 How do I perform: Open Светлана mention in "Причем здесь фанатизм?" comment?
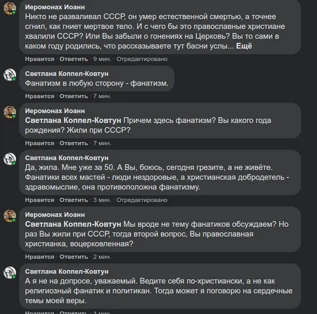pos(73,120)
